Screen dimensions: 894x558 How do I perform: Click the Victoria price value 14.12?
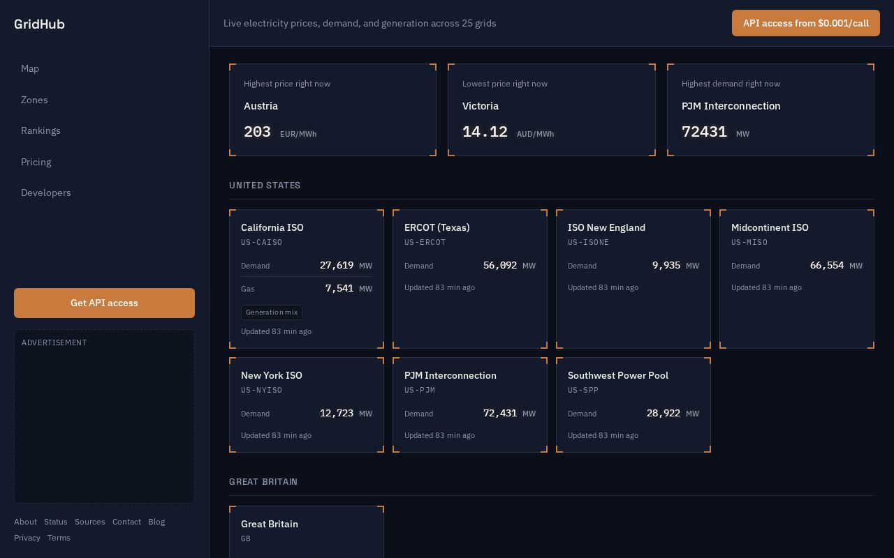pyautogui.click(x=485, y=132)
